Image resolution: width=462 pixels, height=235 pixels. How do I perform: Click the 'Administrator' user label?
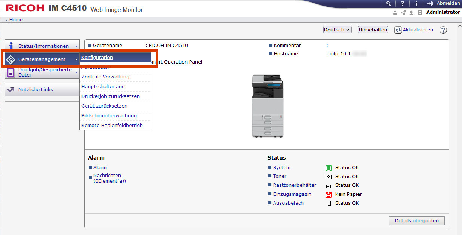tap(443, 12)
